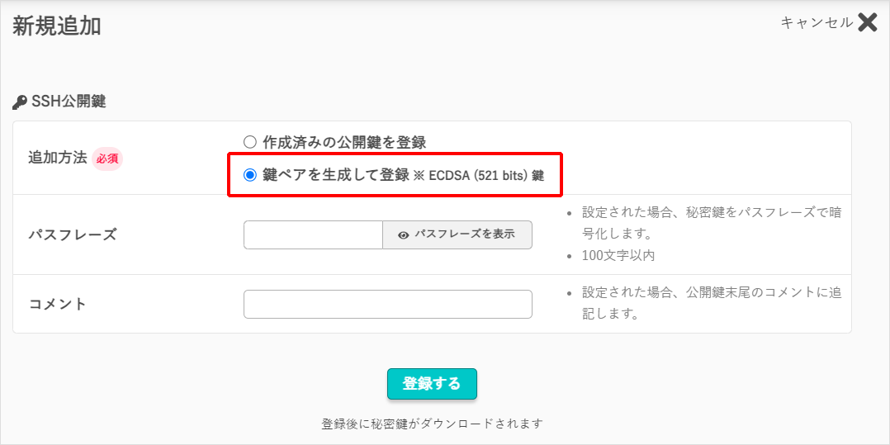Click into the コメント input box
The image size is (890, 445).
[387, 304]
